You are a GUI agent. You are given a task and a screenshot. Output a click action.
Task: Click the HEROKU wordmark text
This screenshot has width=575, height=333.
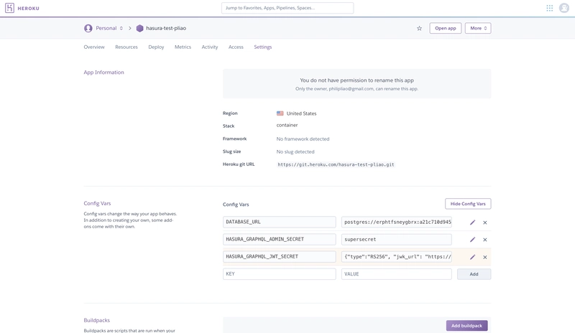tap(28, 8)
